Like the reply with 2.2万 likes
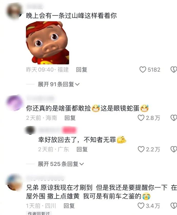 point(141,149)
